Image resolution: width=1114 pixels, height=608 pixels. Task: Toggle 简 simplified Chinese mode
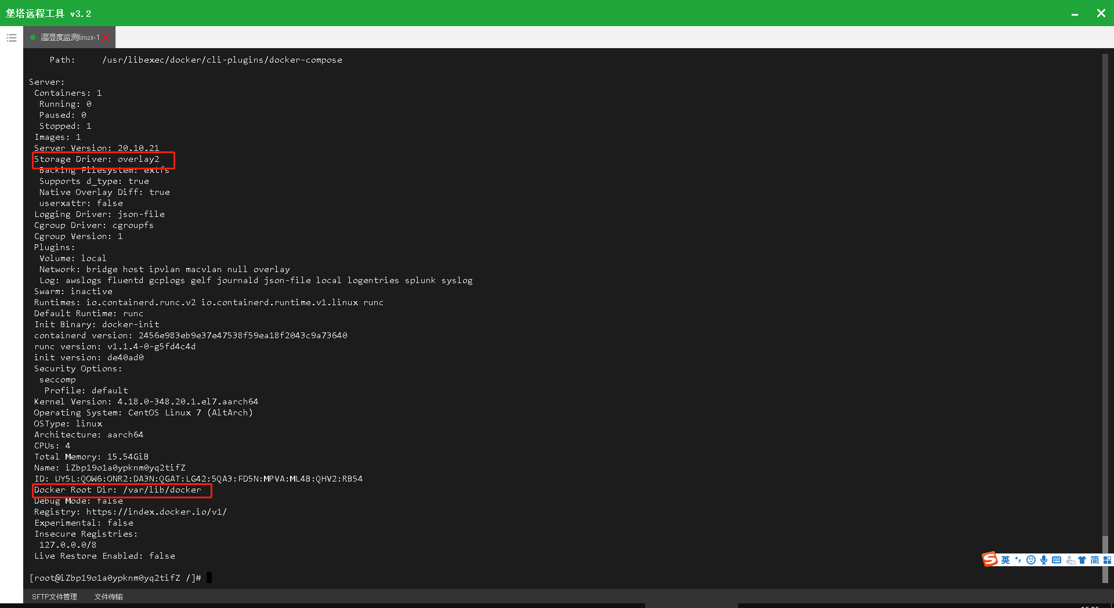(1095, 560)
